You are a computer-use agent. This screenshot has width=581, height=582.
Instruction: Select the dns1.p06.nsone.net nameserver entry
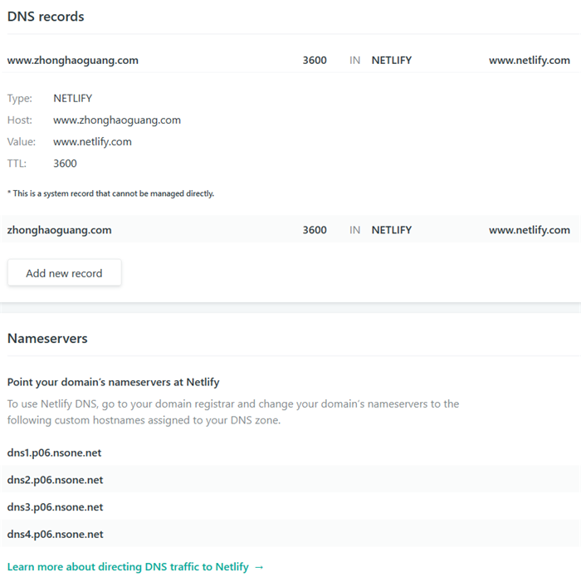click(55, 452)
